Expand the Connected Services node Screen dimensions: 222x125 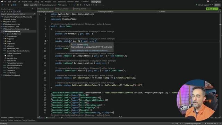(x=3, y=34)
